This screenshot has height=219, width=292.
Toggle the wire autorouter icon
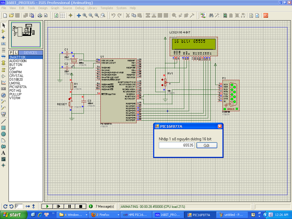tap(203, 15)
